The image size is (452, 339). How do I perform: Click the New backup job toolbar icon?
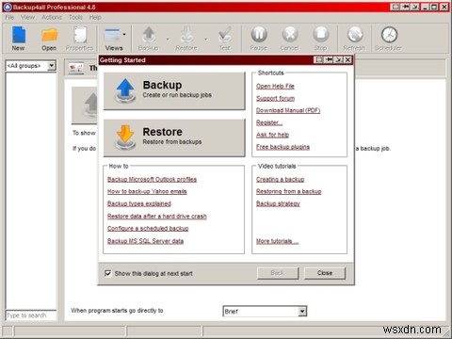click(x=19, y=35)
